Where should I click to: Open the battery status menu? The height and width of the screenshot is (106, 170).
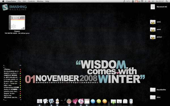tap(153, 1)
